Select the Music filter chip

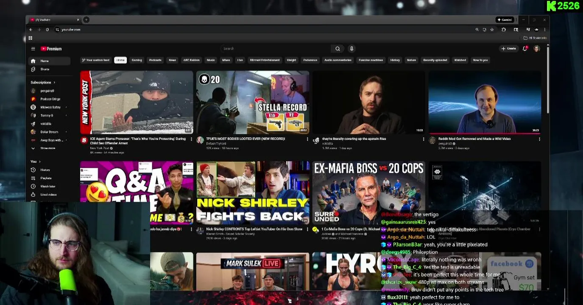point(211,60)
